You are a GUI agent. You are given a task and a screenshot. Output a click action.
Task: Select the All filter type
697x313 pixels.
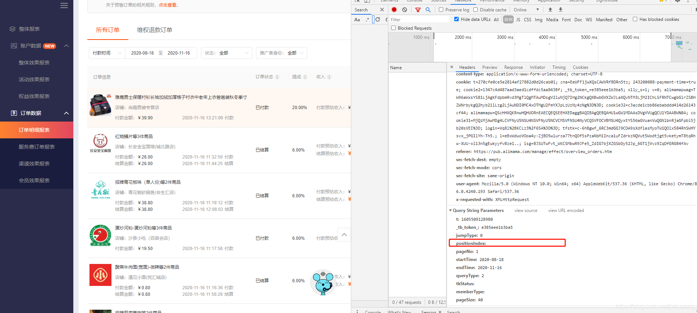pos(496,20)
